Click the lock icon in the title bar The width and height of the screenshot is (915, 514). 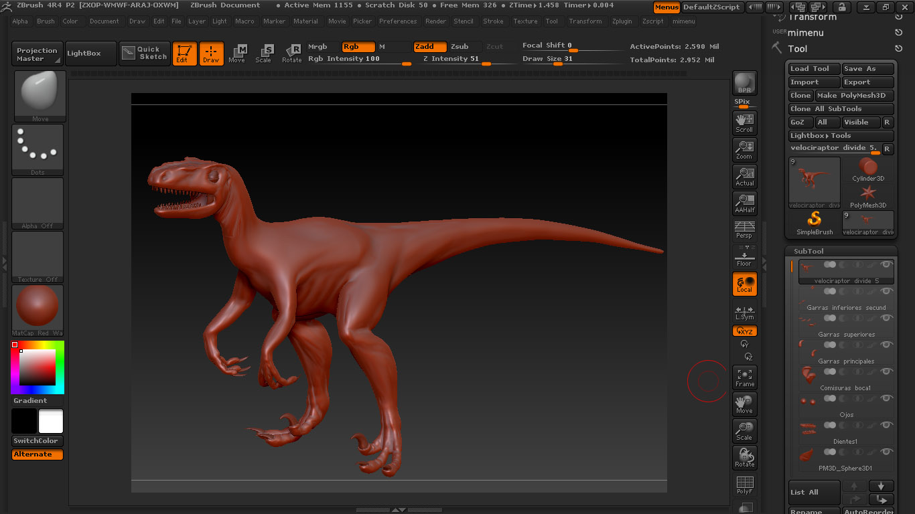click(841, 7)
